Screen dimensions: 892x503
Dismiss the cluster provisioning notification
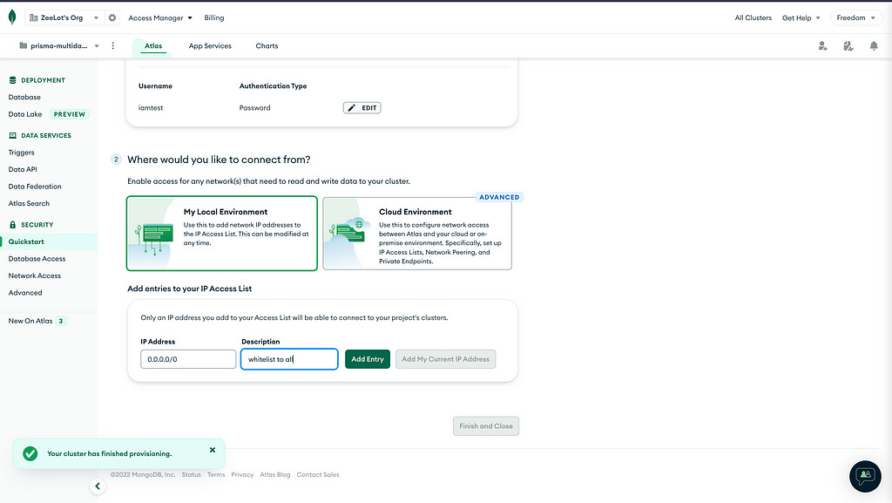coord(213,450)
